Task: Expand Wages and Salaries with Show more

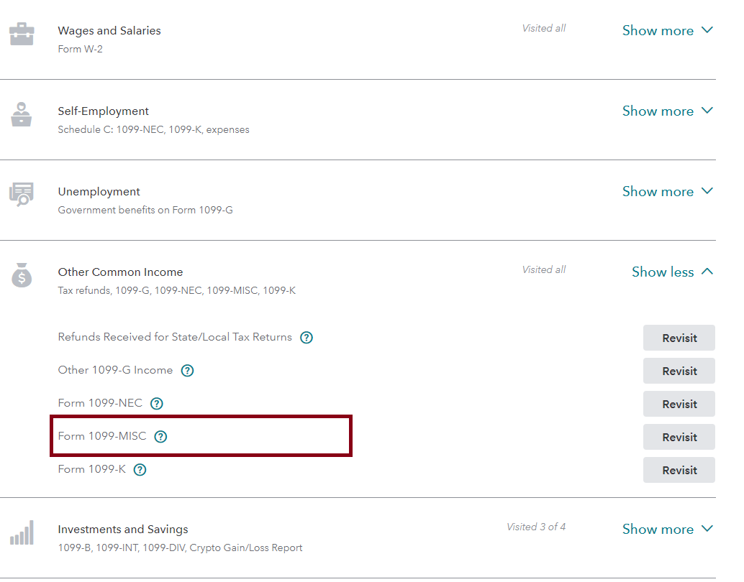Action: (667, 30)
